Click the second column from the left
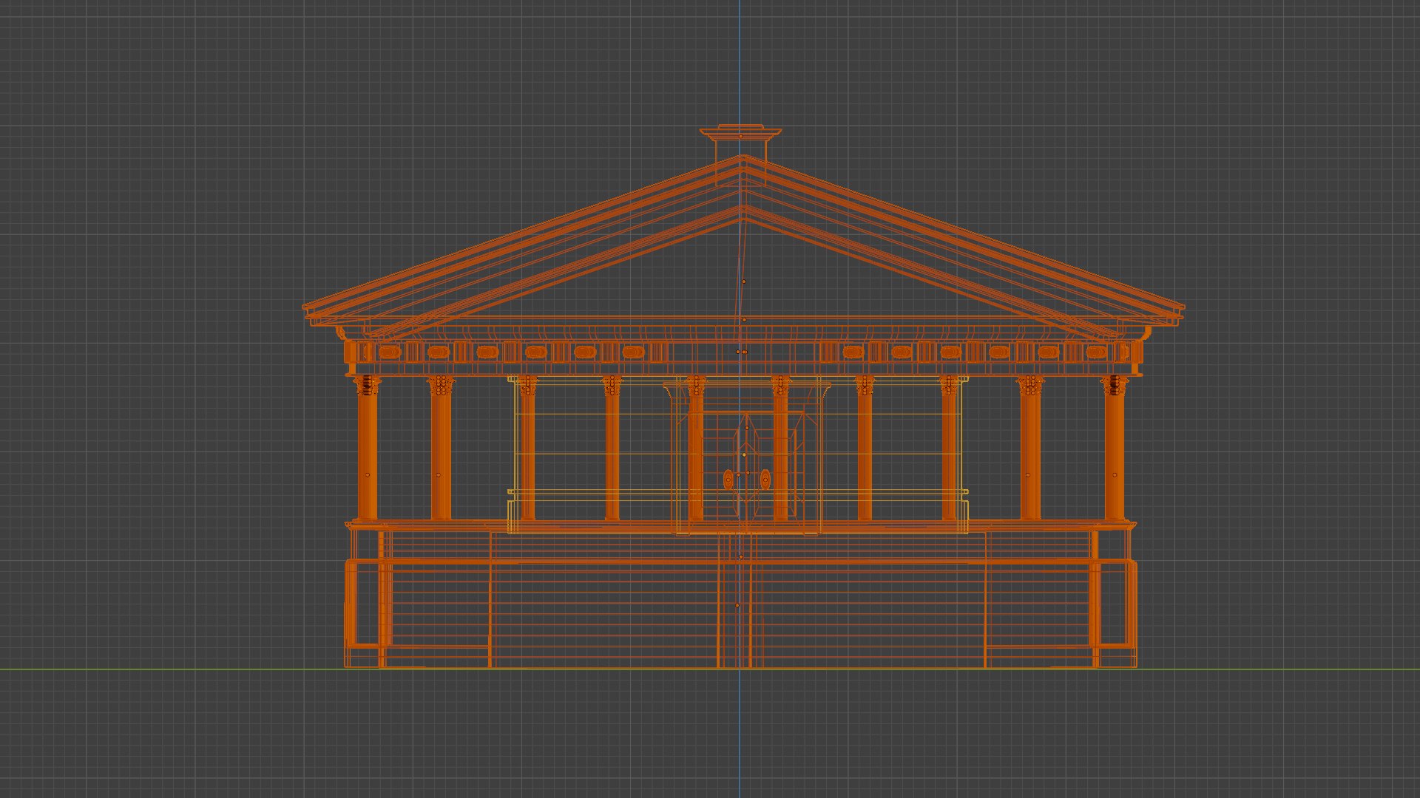The width and height of the screenshot is (1420, 798). point(441,448)
